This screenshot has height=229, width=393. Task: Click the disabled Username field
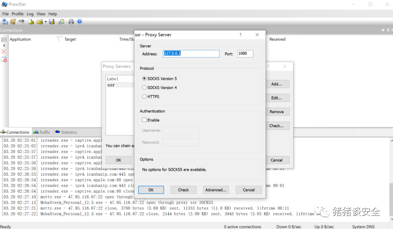tap(181, 130)
